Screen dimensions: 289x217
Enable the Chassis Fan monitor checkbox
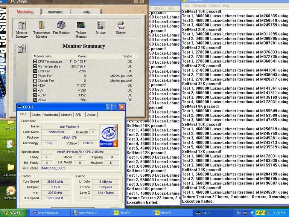[35, 81]
